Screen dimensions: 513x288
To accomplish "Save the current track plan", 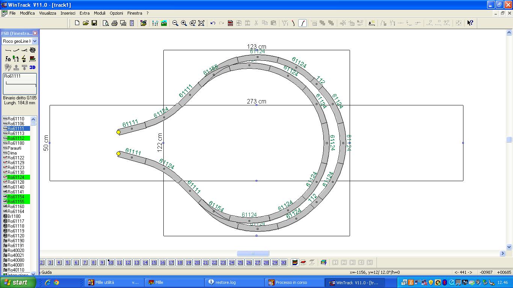I will (x=94, y=23).
